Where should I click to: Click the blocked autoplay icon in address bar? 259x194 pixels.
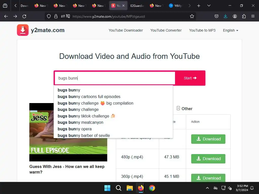(x=68, y=16)
